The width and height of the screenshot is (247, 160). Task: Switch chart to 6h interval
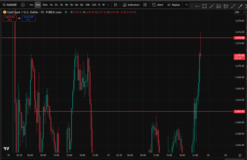tap(77, 5)
